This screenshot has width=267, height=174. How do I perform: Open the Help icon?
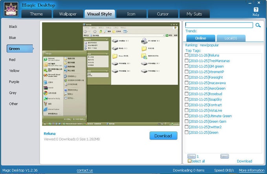click(256, 11)
